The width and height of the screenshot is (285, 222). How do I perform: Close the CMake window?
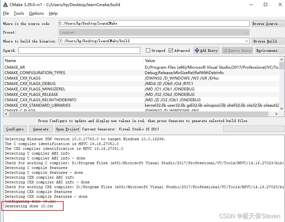pos(280,4)
